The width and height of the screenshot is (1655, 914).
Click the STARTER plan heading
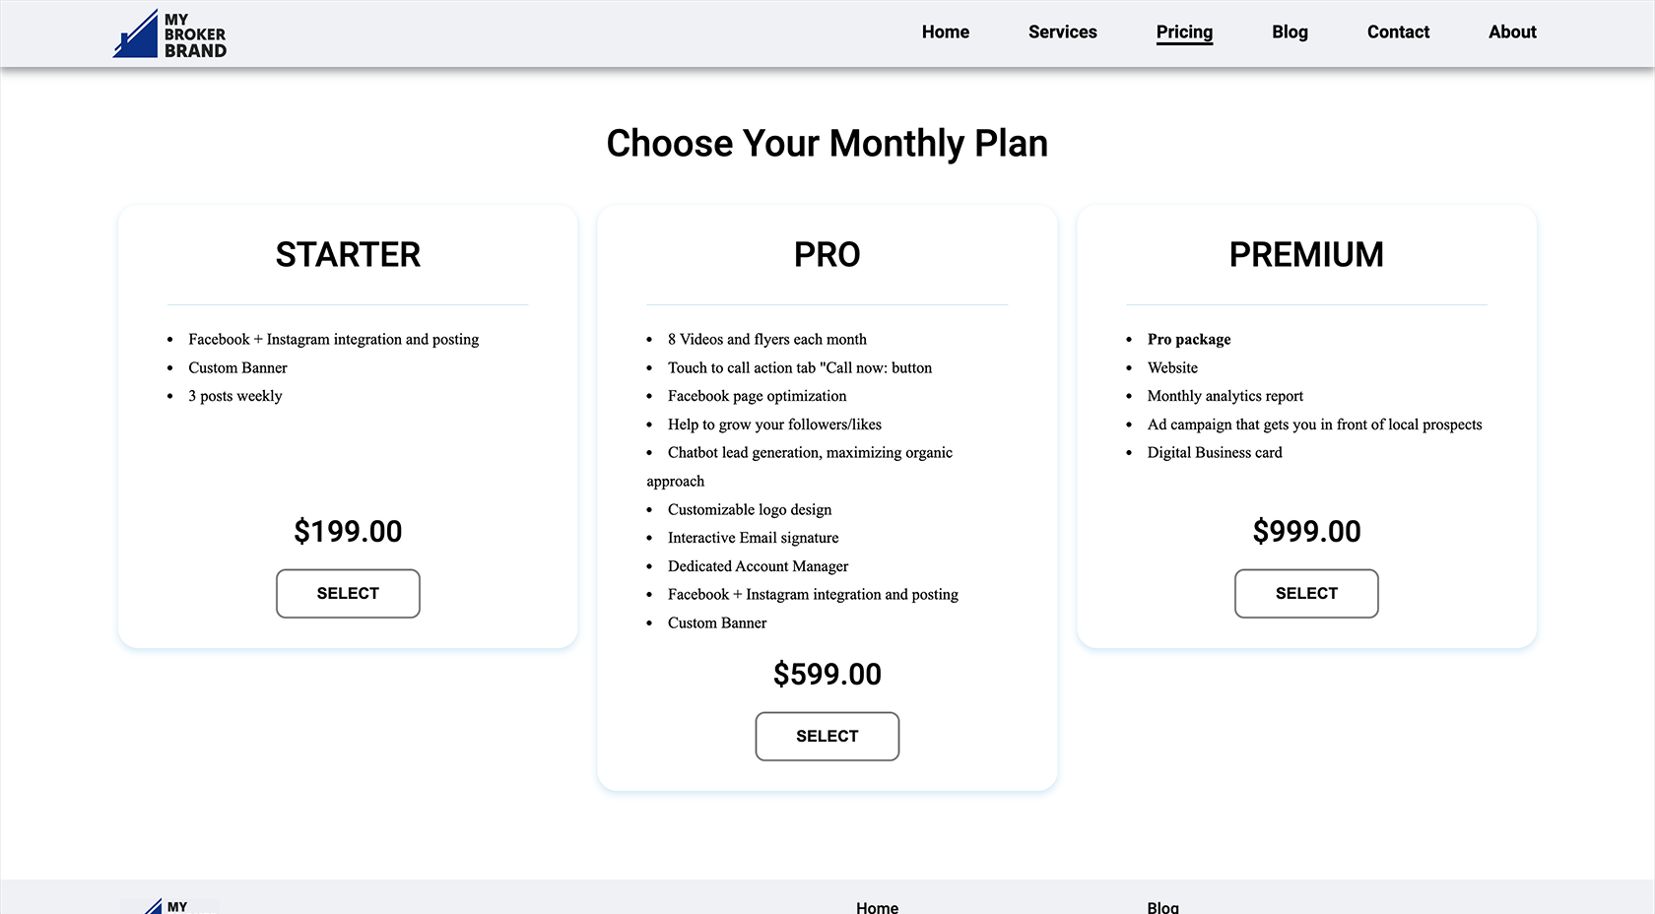point(348,255)
